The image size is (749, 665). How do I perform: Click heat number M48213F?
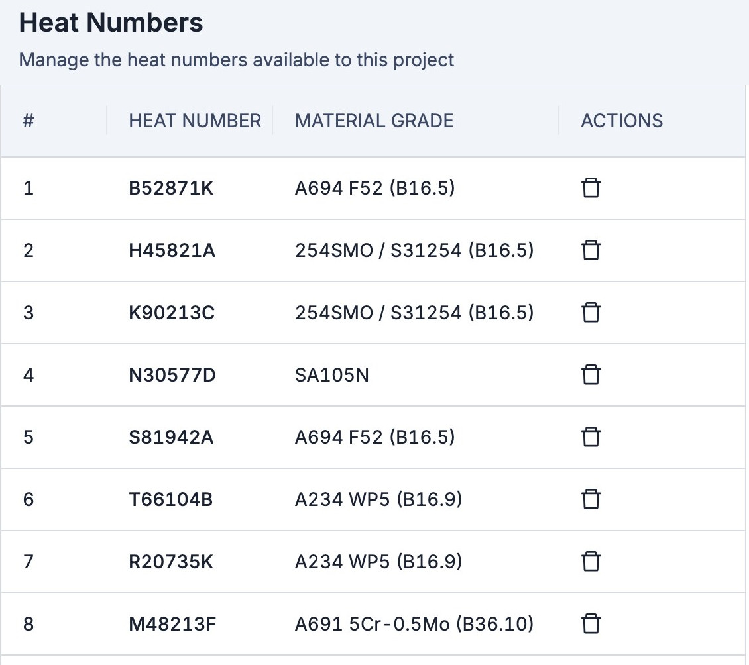tap(172, 624)
